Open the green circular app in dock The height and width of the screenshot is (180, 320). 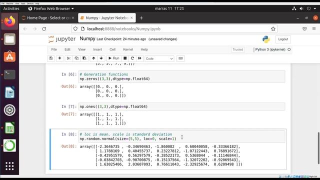[x=9, y=145]
